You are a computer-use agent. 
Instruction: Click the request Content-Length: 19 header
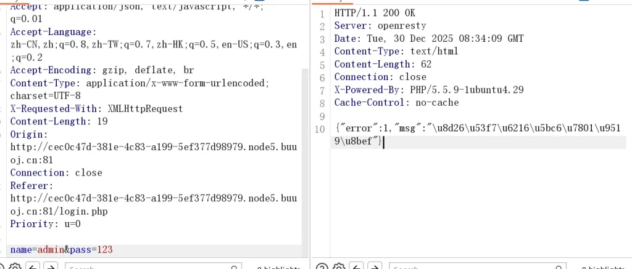click(59, 121)
